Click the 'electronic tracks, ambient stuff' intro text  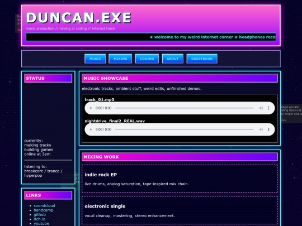(x=141, y=89)
